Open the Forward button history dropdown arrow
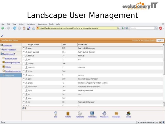Viewport: 165px width, 124px height. (11, 28)
